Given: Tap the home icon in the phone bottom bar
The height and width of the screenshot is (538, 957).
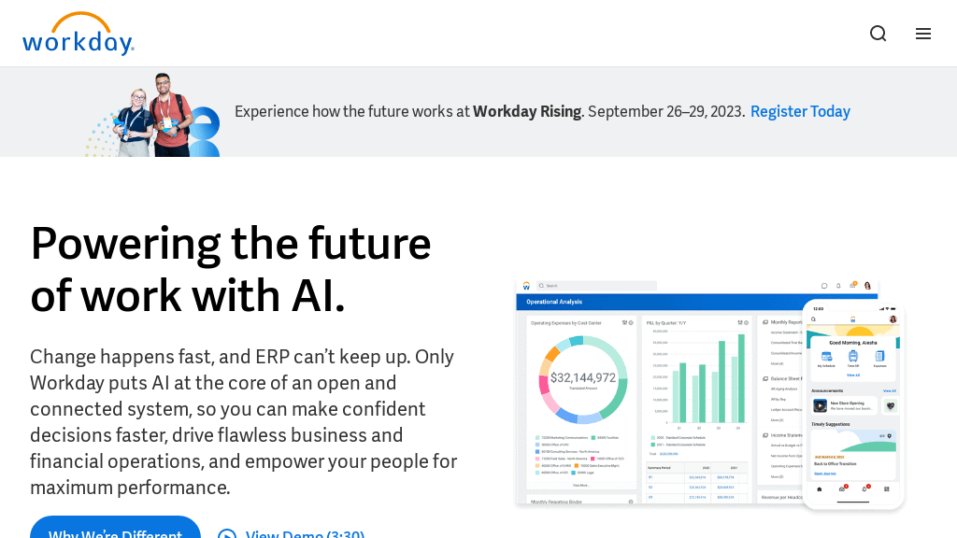Looking at the screenshot, I should tap(818, 488).
